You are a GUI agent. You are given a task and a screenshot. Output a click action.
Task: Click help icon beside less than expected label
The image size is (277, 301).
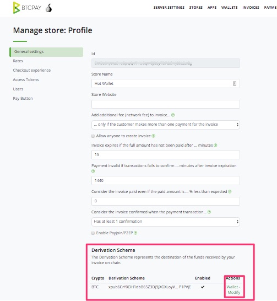(230, 192)
